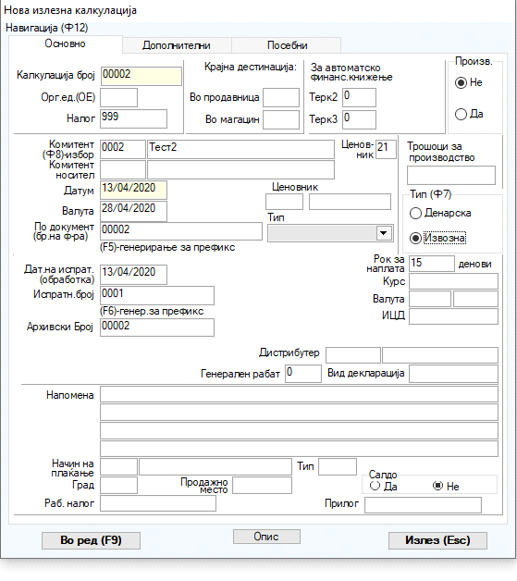Screen dimensions: 517x581
Task: Set Салдо to Да
Action: (375, 486)
